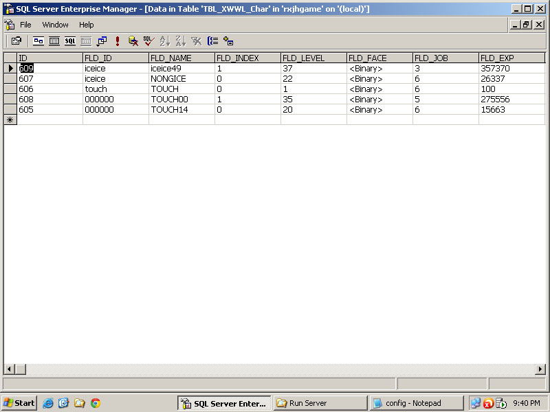Click the first toolbar properties icon

(x=16, y=41)
